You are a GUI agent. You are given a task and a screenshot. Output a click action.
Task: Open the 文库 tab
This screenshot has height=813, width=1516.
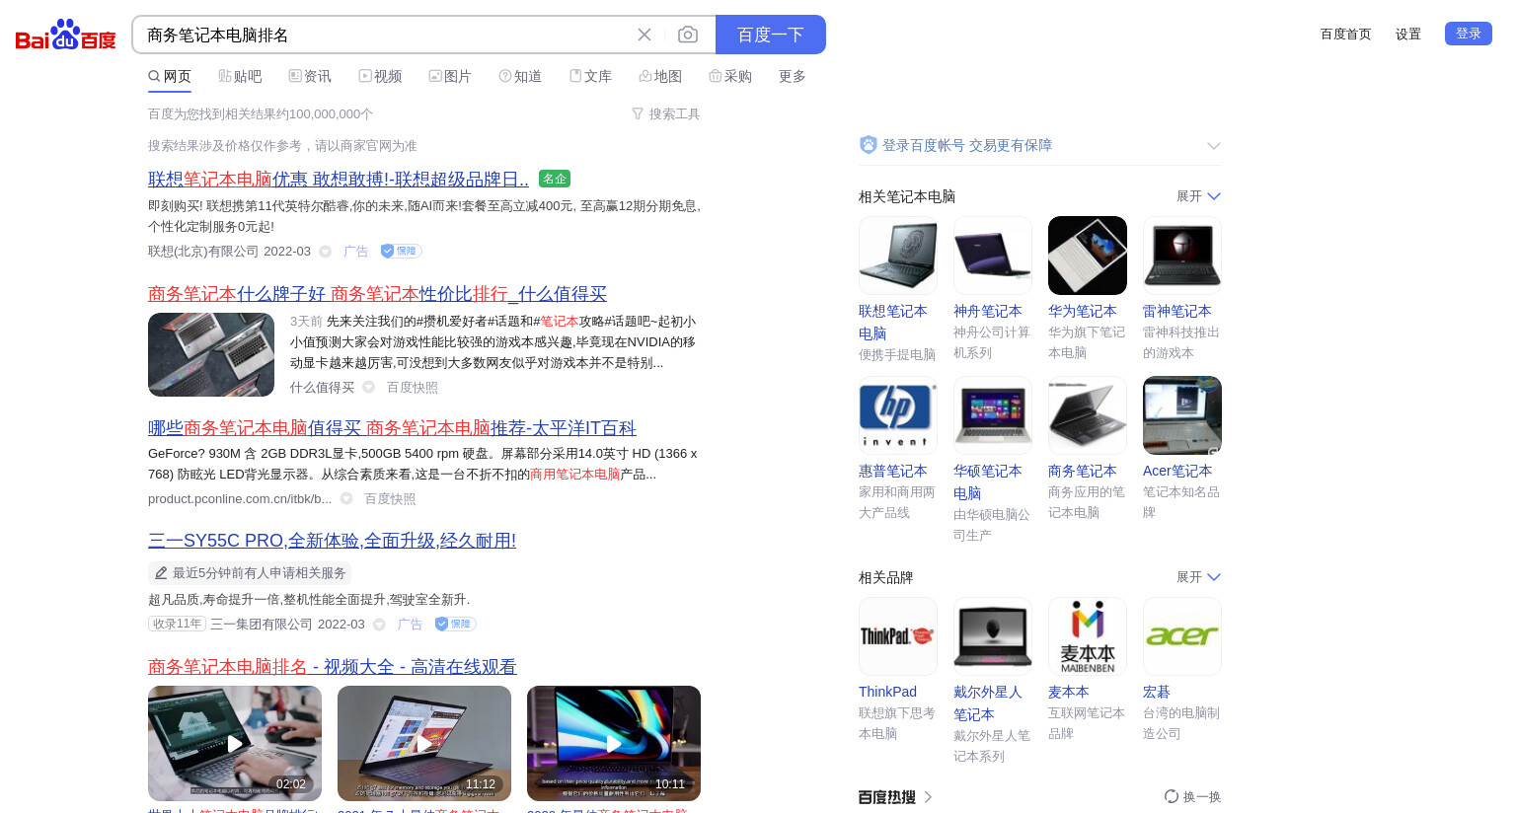click(590, 76)
